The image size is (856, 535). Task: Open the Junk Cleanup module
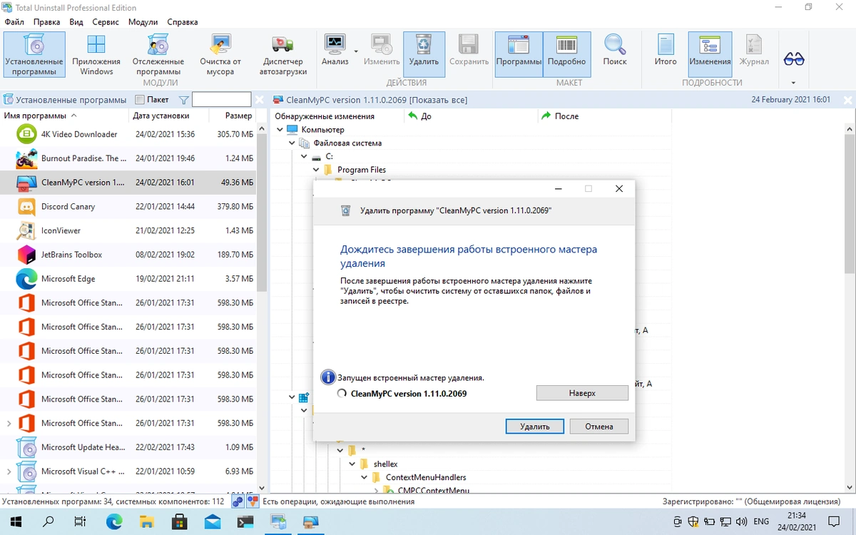click(x=220, y=55)
